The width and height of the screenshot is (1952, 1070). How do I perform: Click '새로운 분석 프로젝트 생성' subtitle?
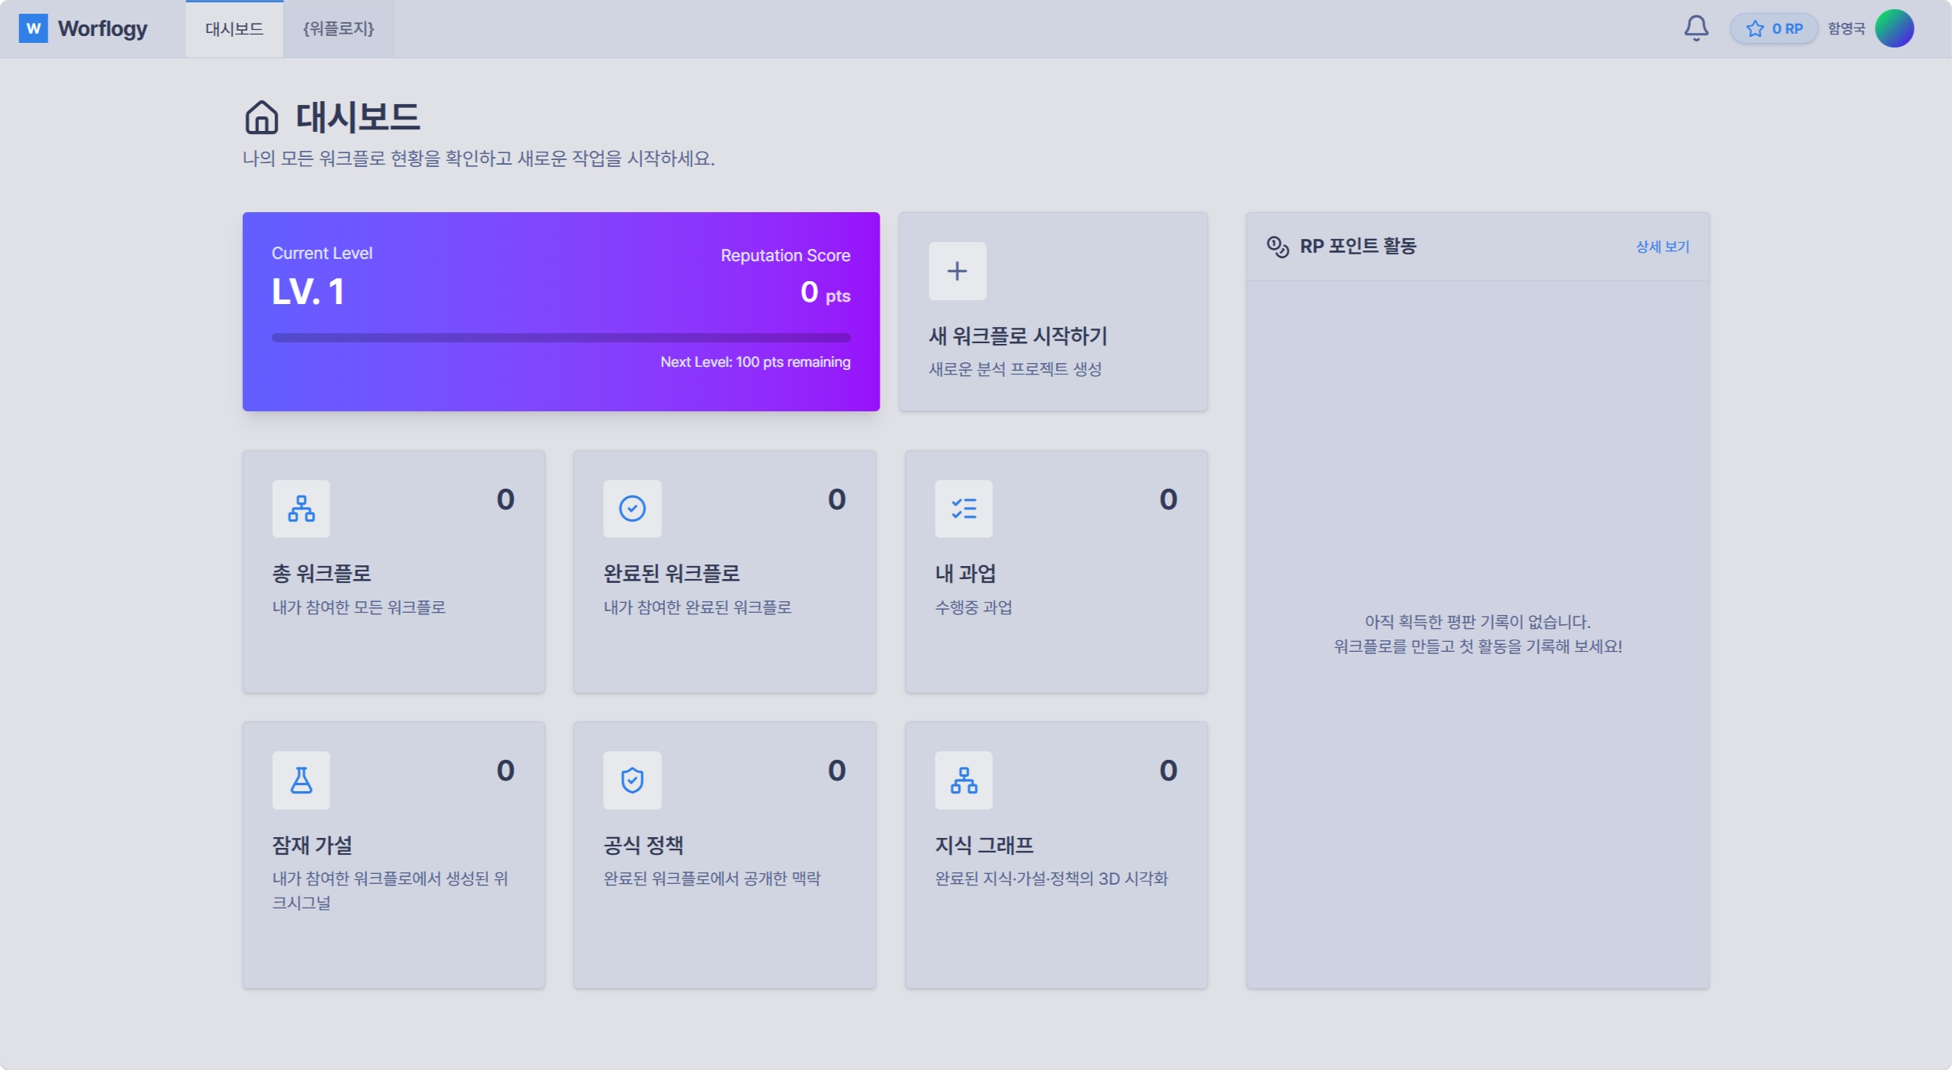(1015, 369)
